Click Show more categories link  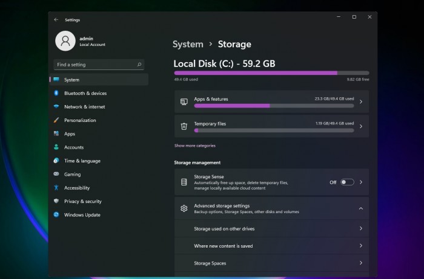click(x=194, y=146)
